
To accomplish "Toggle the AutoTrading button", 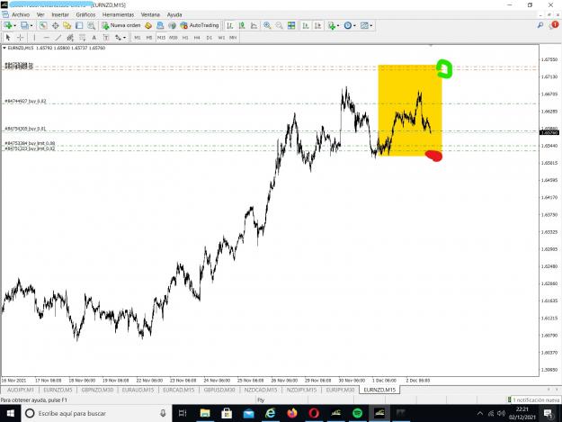I will coord(200,25).
